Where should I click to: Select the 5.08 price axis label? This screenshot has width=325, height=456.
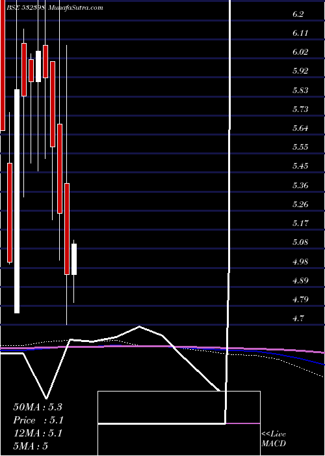coord(300,242)
